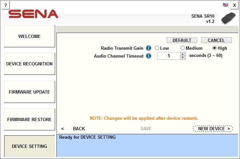
Task: Reset settings with the DEFAULT button
Action: pyautogui.click(x=182, y=40)
